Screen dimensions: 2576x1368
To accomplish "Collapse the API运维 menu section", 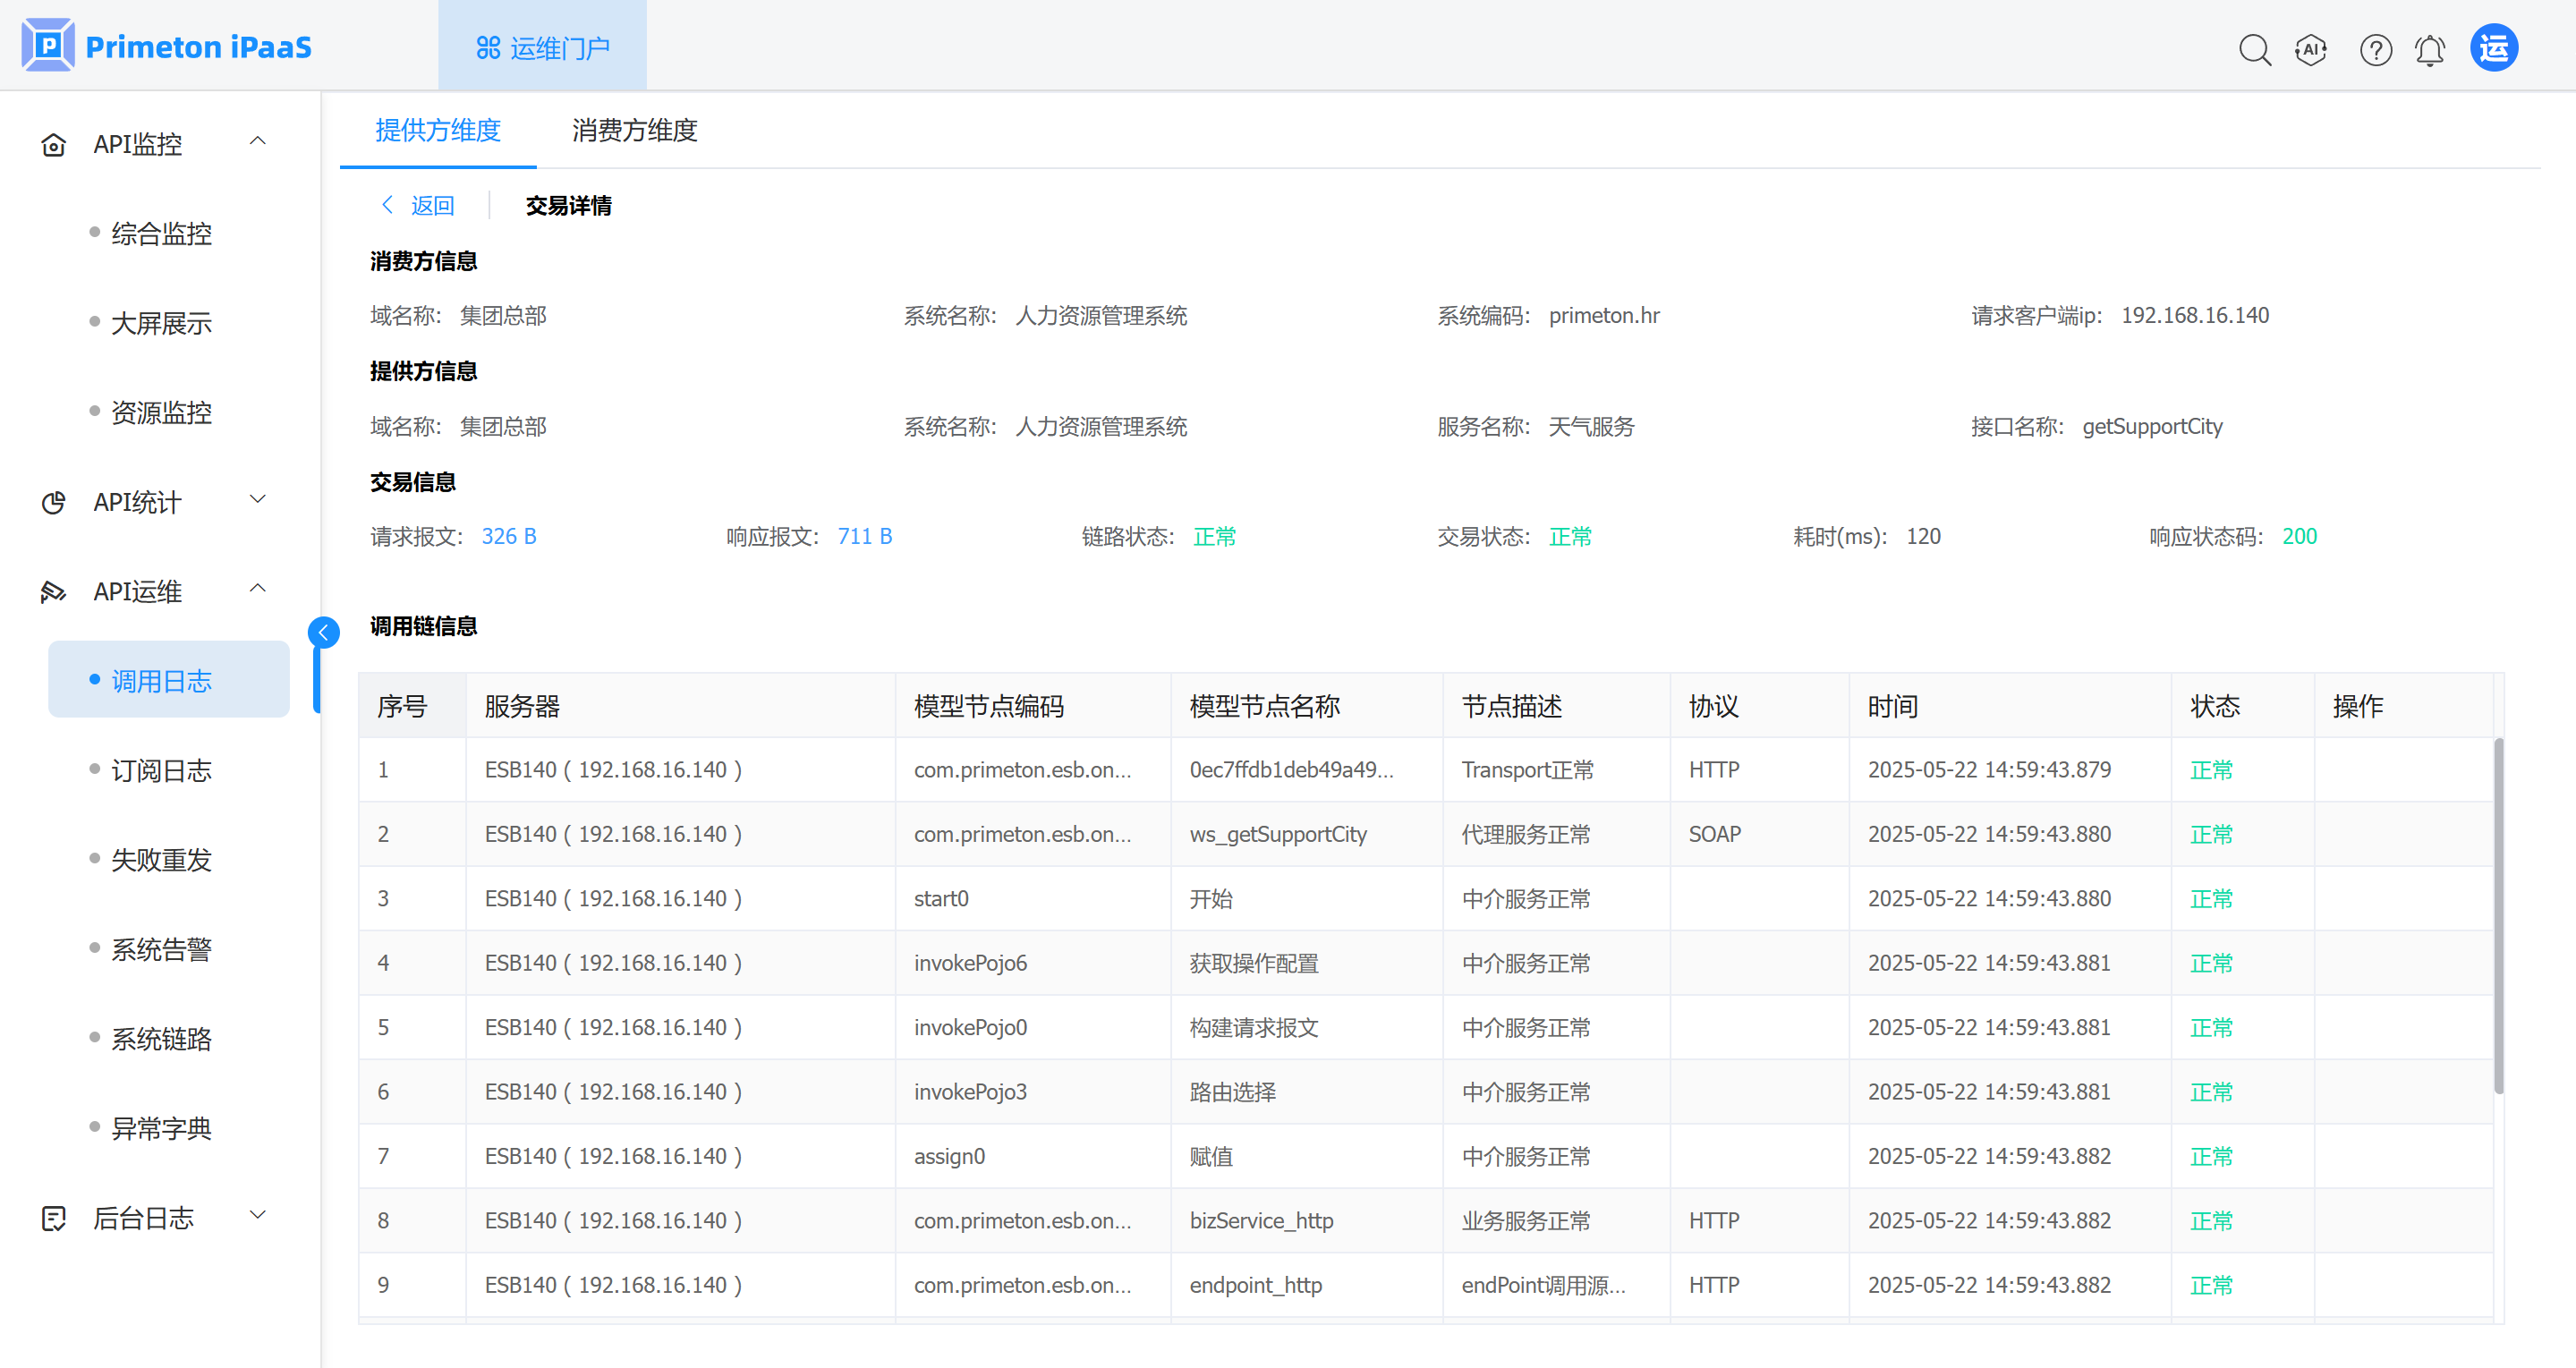I will pyautogui.click(x=257, y=589).
